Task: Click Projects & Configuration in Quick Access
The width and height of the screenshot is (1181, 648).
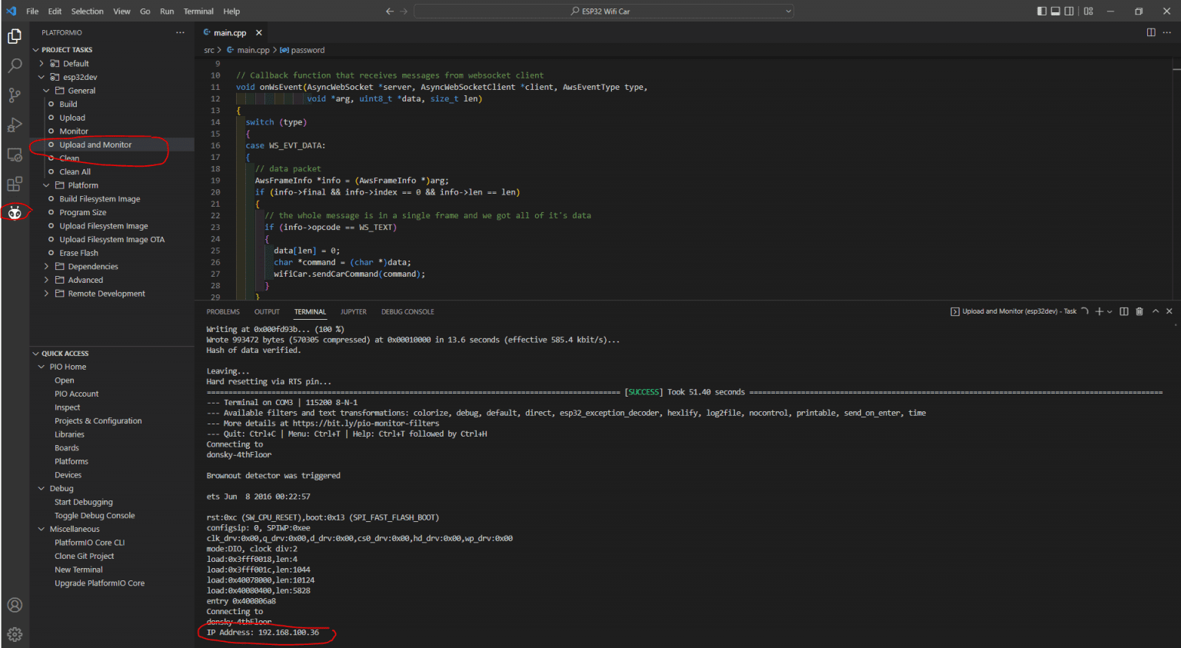Action: pyautogui.click(x=98, y=421)
